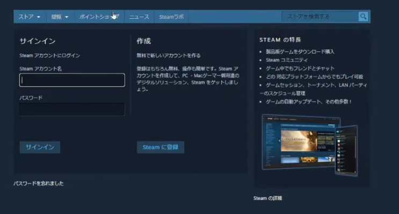This screenshot has height=214, width=399.
Task: Open the Steamラボ tab
Action: coord(171,17)
